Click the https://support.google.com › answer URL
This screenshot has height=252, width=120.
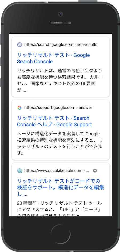coord(58,107)
